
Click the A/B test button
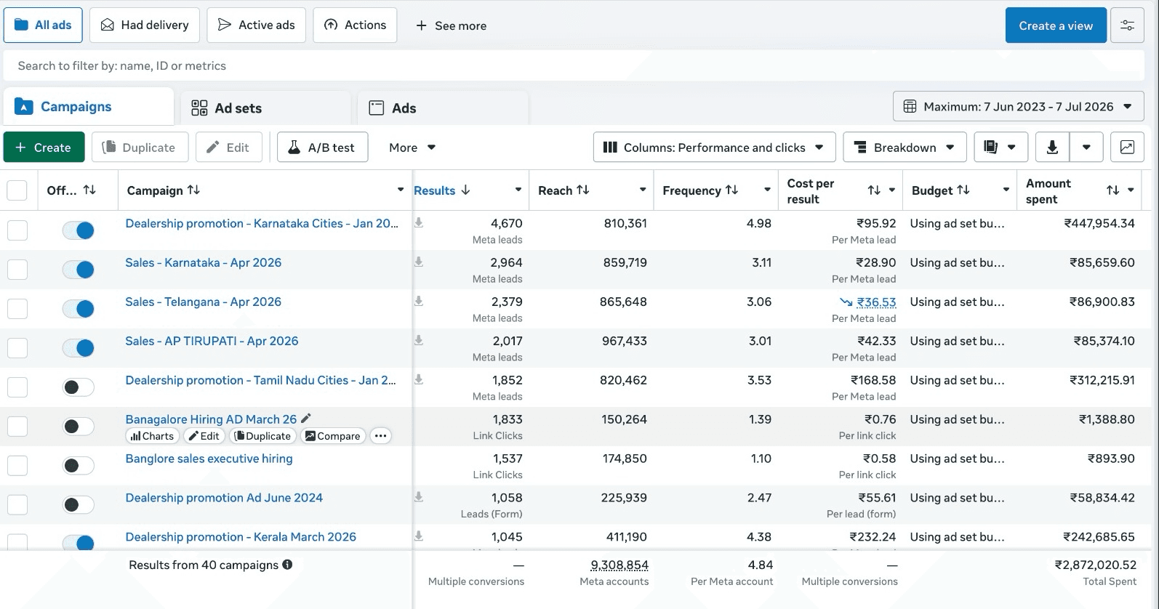pyautogui.click(x=322, y=148)
